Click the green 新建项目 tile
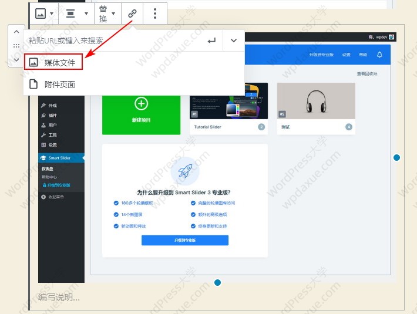417x314 pixels. pyautogui.click(x=141, y=109)
